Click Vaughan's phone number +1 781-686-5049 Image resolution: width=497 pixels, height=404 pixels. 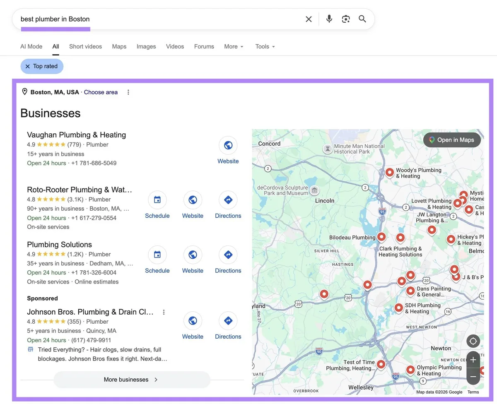click(94, 163)
